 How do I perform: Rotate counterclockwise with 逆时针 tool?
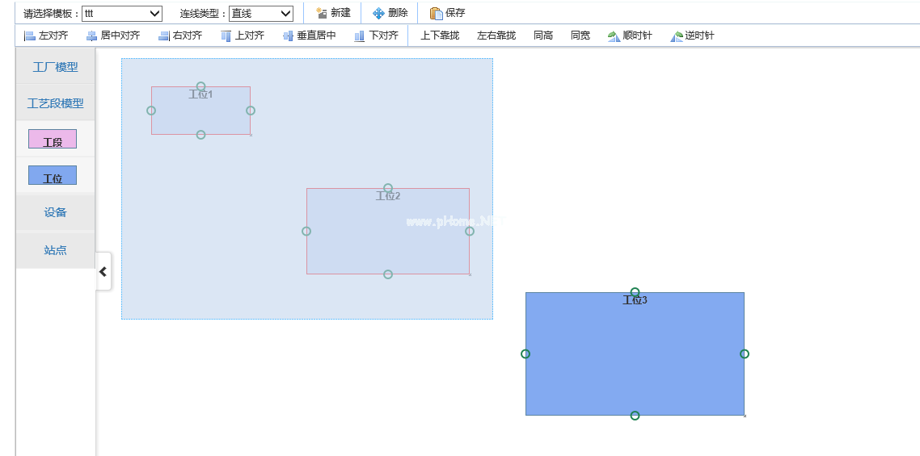pos(692,36)
